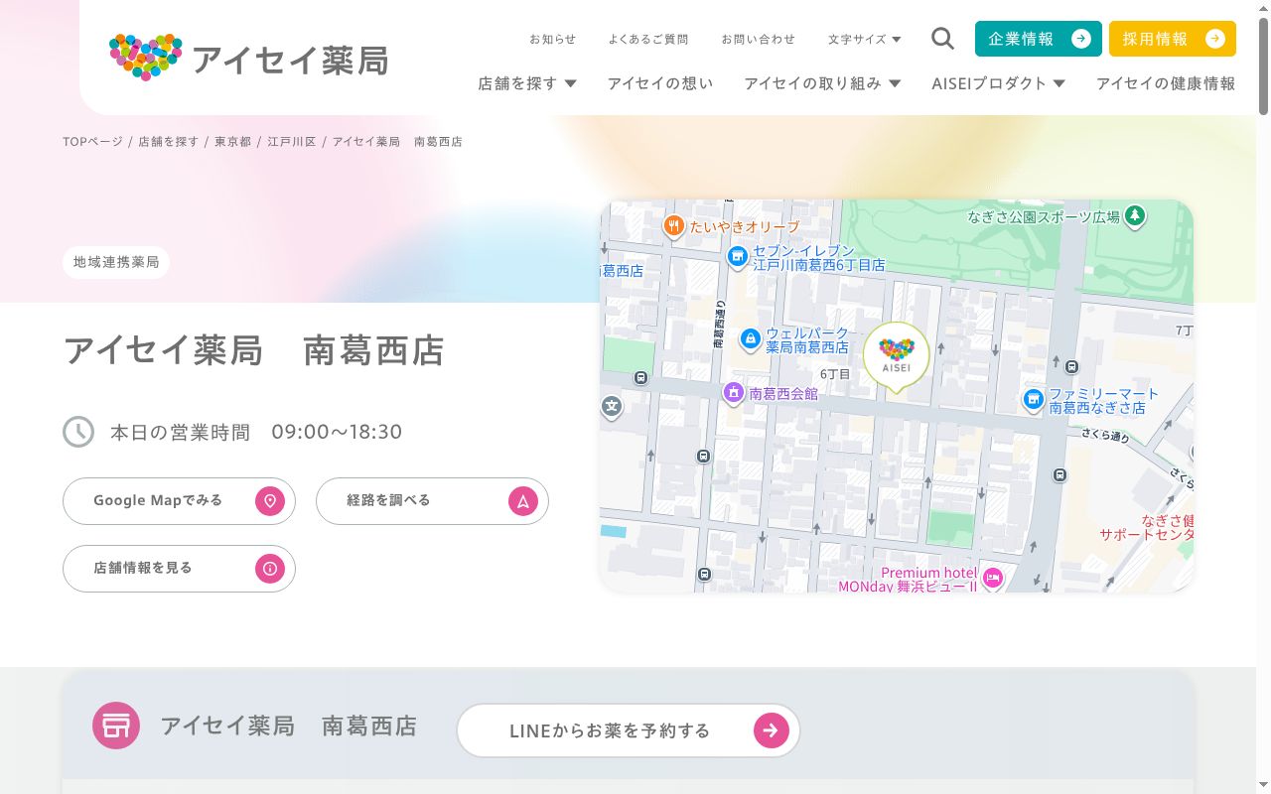Click the Aisei Pharmacy heart logo
The image size is (1271, 794).
click(146, 58)
